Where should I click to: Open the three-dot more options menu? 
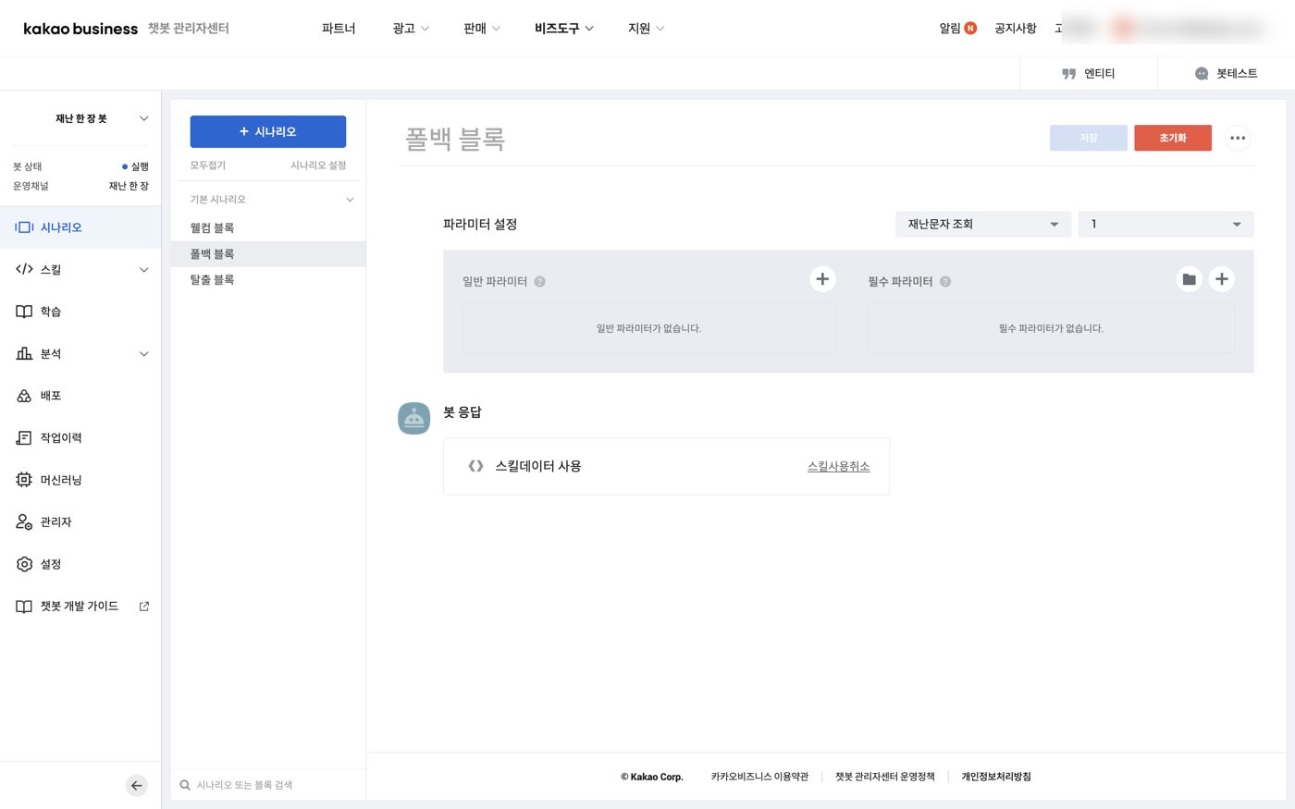click(1238, 138)
